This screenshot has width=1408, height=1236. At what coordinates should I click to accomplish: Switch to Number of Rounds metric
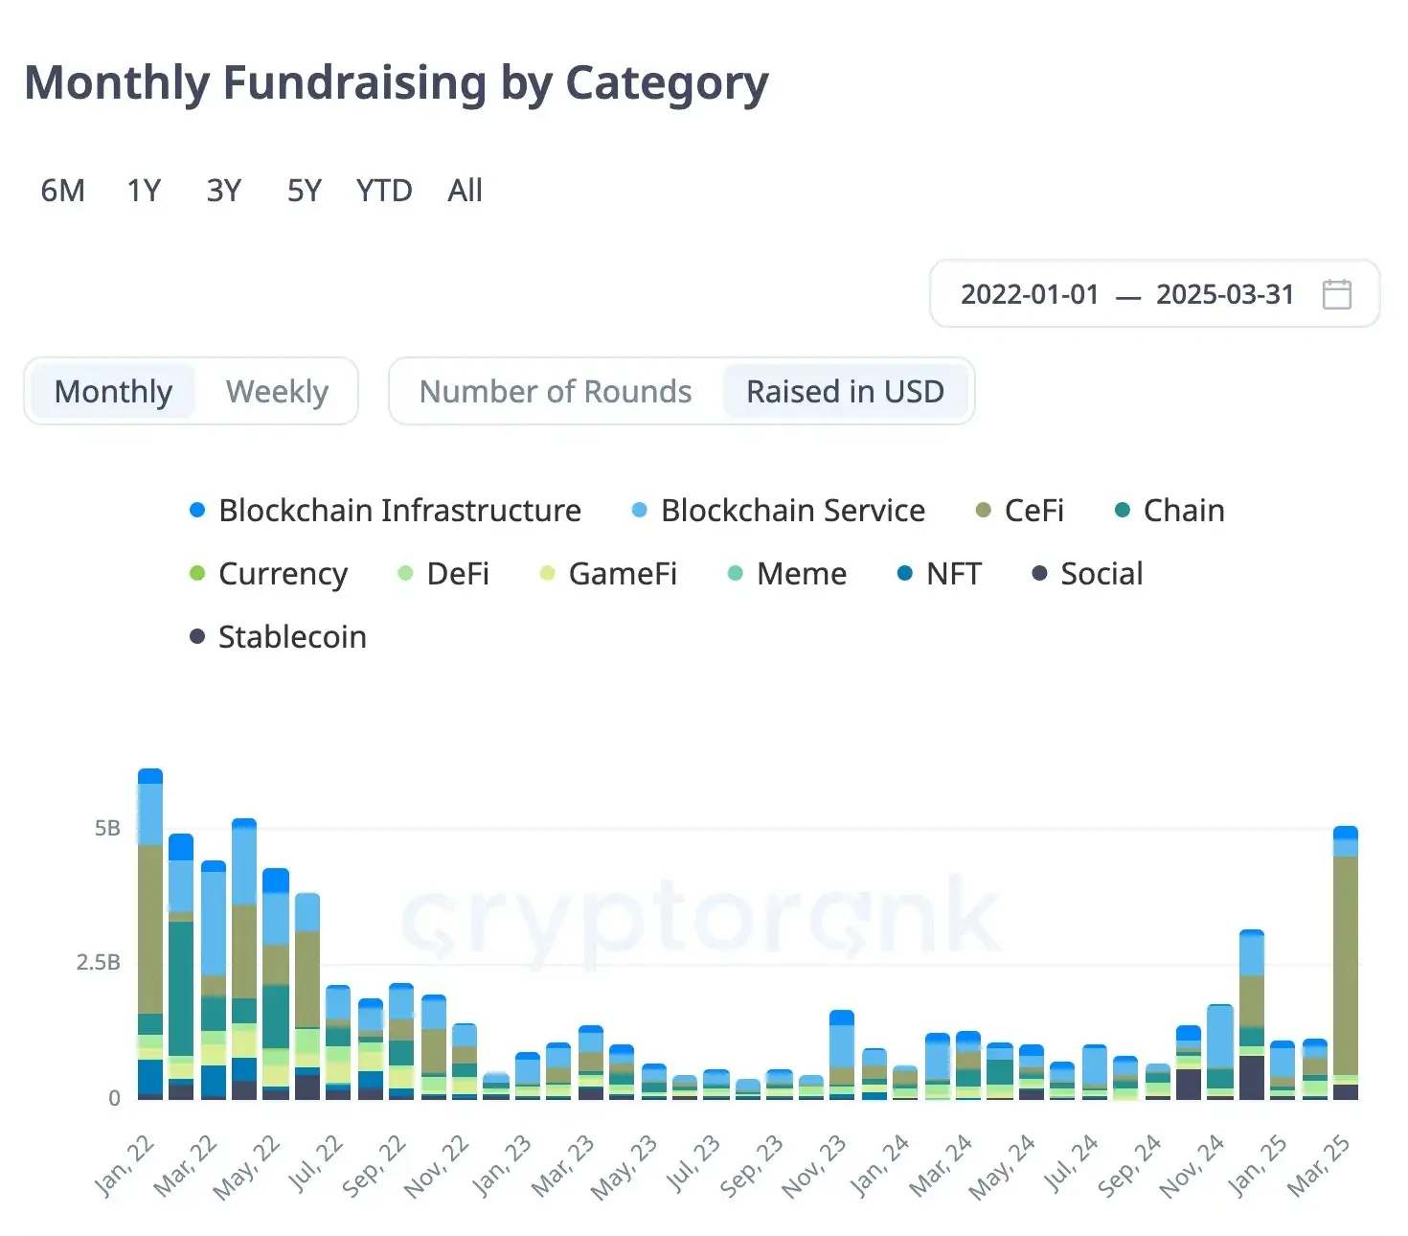pyautogui.click(x=556, y=391)
